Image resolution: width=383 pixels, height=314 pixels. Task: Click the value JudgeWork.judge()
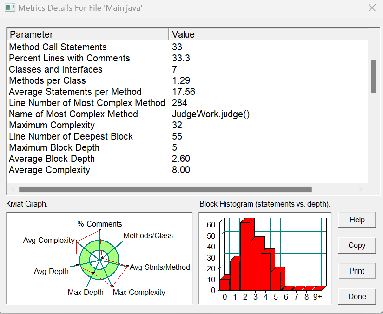pyautogui.click(x=211, y=114)
